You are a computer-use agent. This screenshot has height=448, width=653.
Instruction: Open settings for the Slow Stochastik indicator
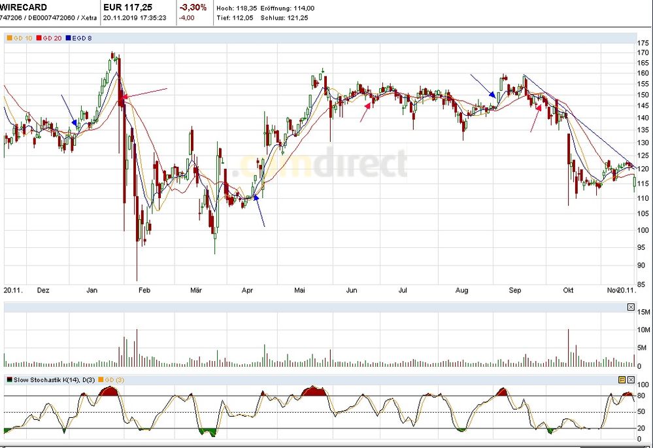[622, 379]
